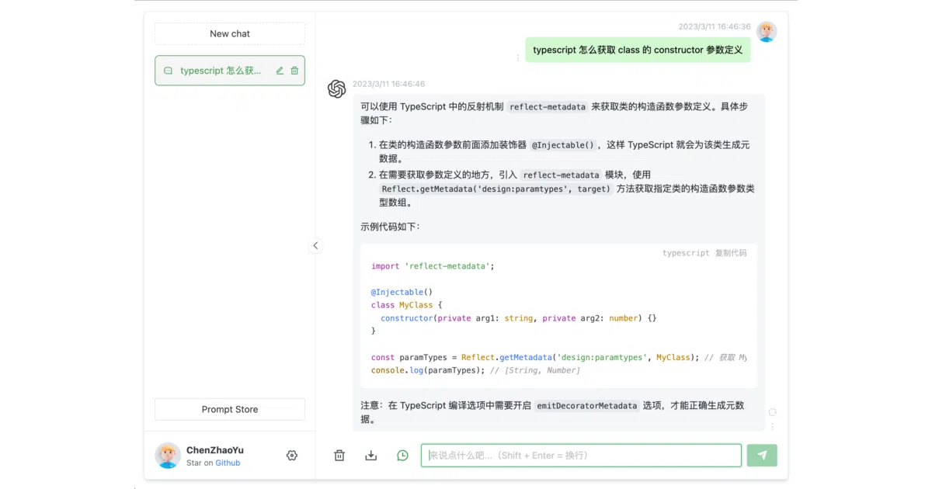The height and width of the screenshot is (489, 932).
Task: Click the 'class MyClass {' code line
Action: point(406,305)
